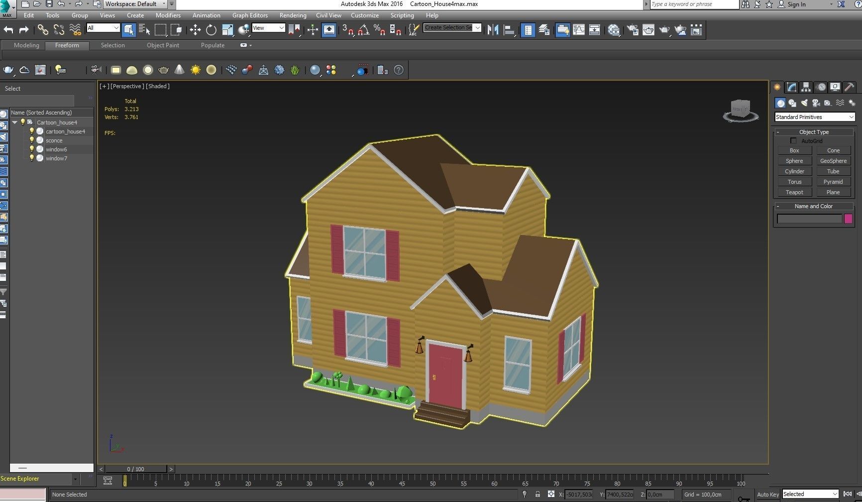Switch to the Display command panel tab

tap(835, 87)
